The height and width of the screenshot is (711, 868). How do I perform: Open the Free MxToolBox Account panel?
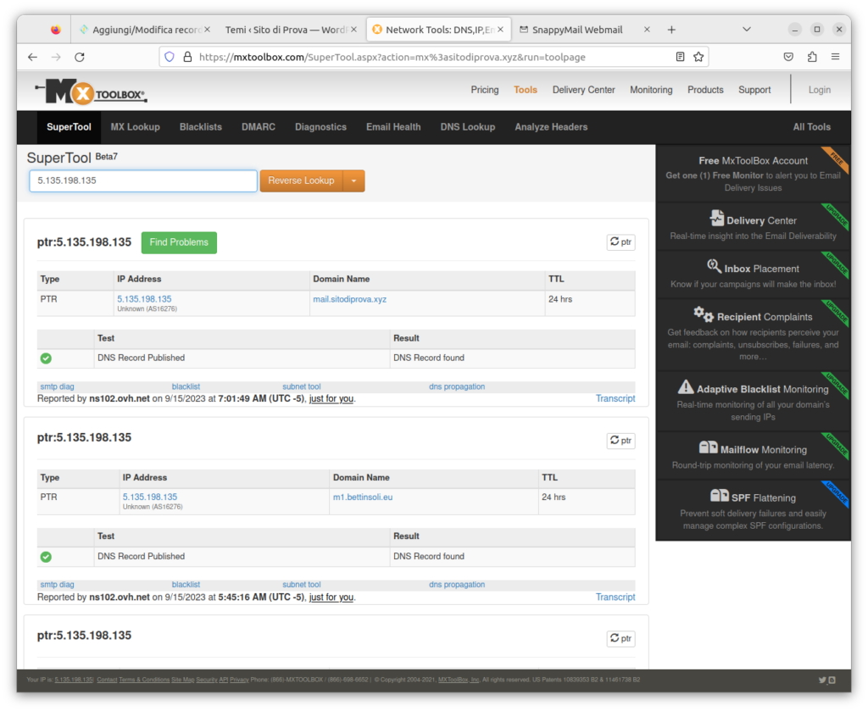753,174
